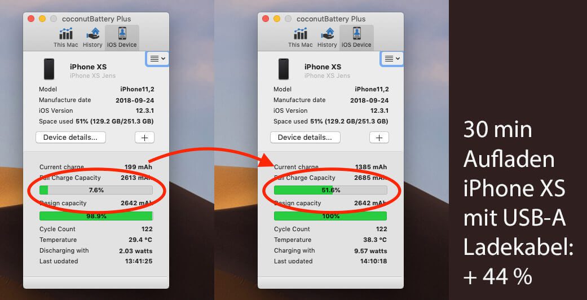587x300 pixels.
Task: Click iPhone XS device icon in the charging window
Action: coord(284,69)
